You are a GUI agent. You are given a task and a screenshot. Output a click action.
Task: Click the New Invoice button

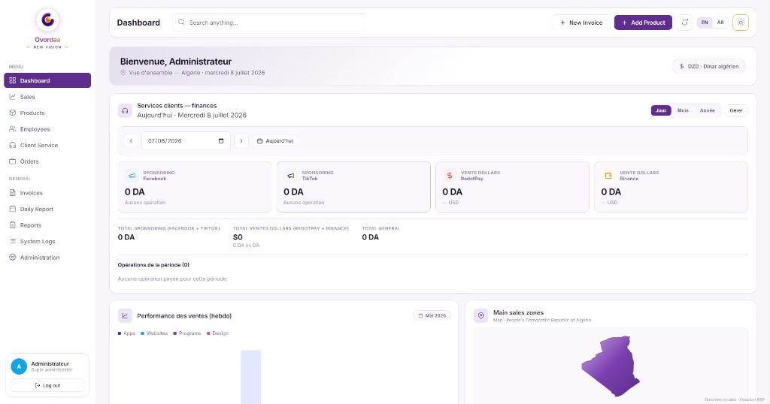coord(581,23)
